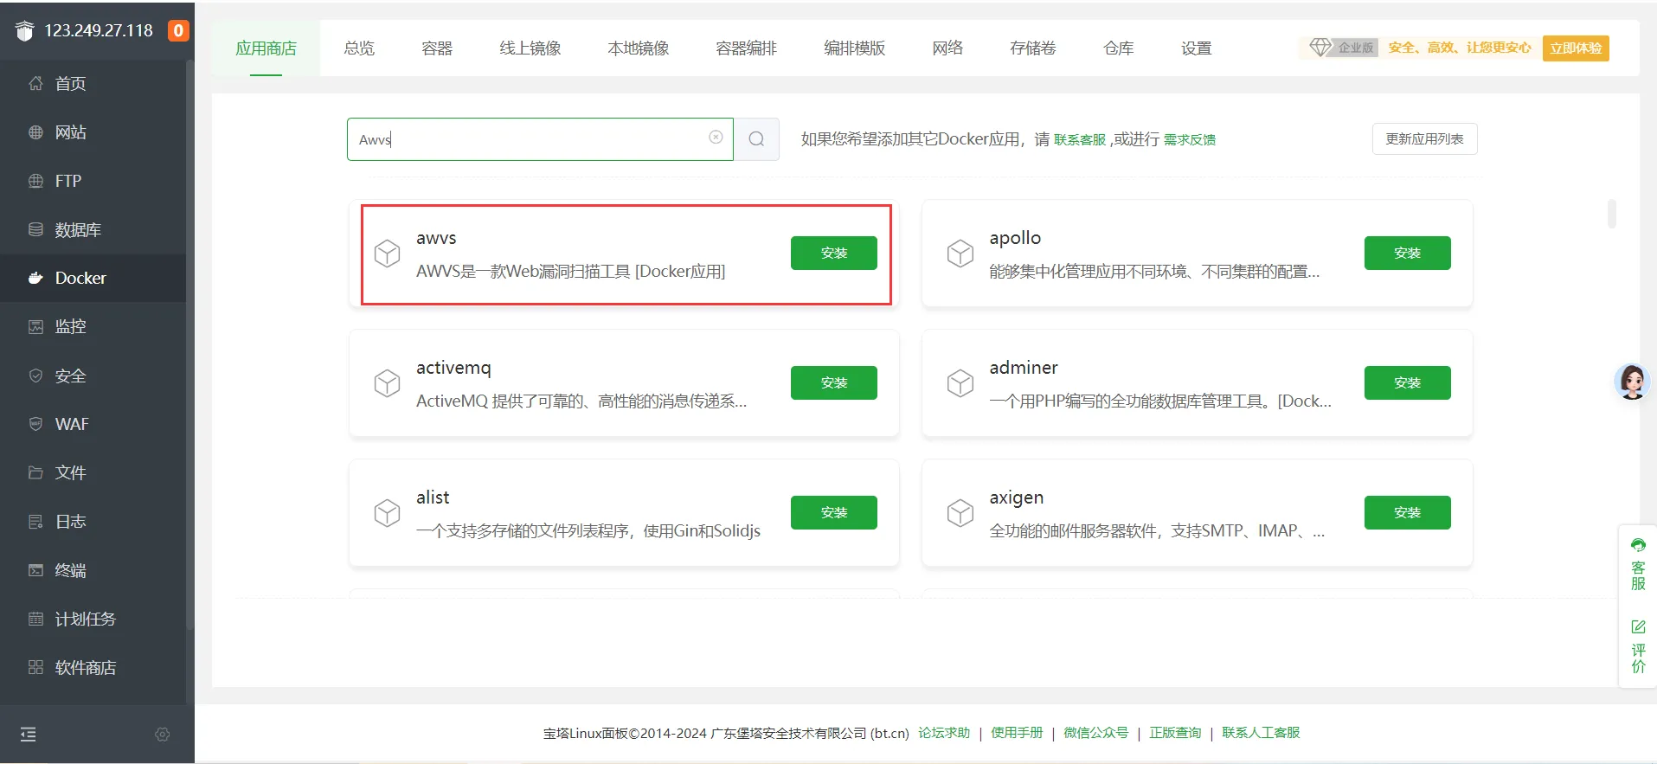The image size is (1657, 764).
Task: Open the 论坛求助 footer link
Action: (944, 733)
